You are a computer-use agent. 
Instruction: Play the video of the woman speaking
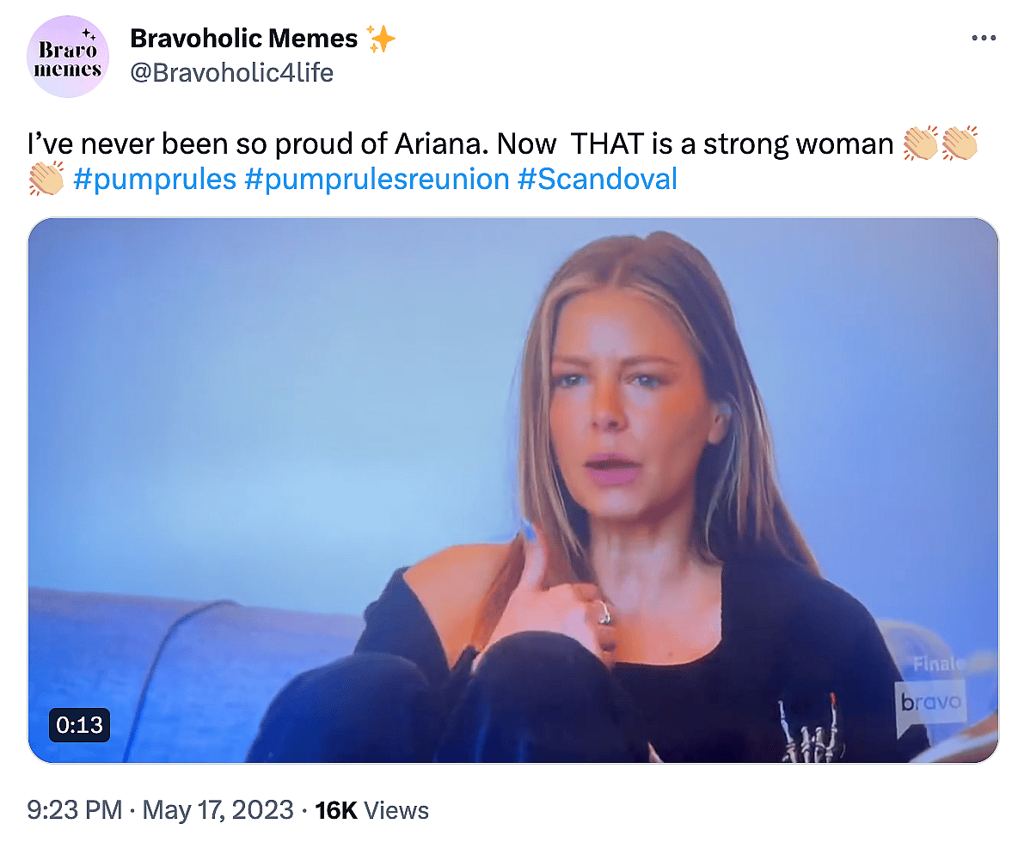[x=513, y=490]
